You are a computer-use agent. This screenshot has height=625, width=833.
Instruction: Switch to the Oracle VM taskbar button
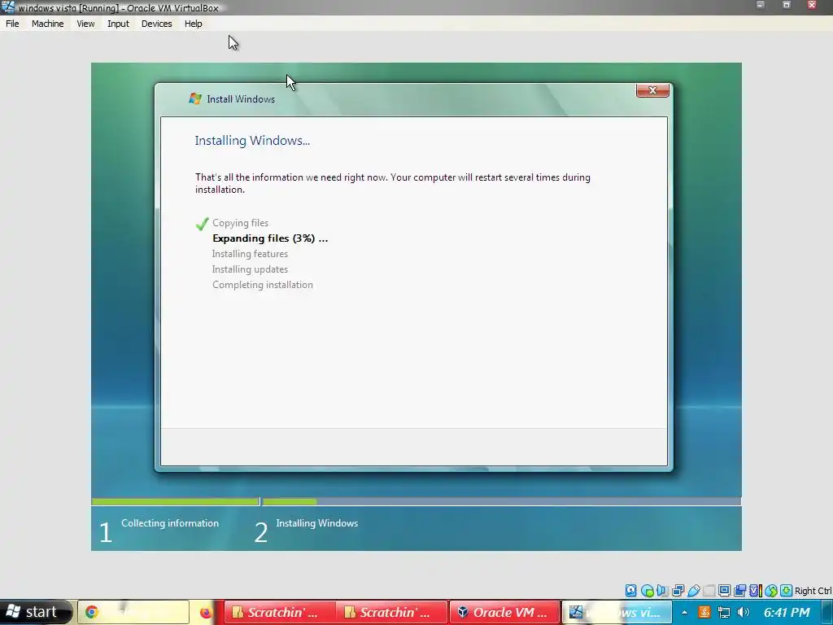tap(504, 612)
